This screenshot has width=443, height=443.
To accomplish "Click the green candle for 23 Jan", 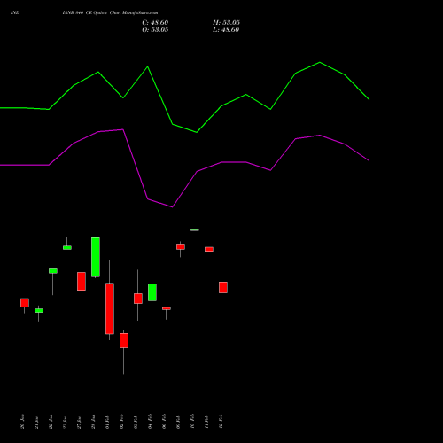I will [67, 247].
